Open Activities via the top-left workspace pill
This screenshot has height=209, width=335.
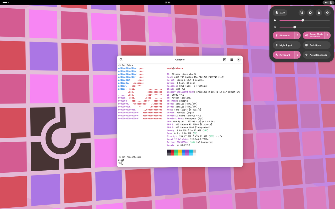[x=5, y=2]
